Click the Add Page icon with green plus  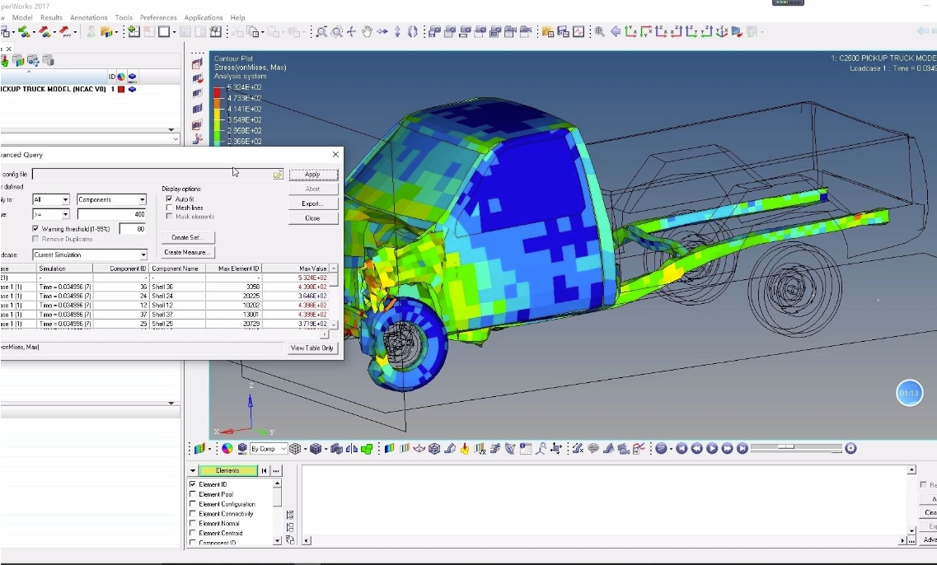[x=134, y=32]
